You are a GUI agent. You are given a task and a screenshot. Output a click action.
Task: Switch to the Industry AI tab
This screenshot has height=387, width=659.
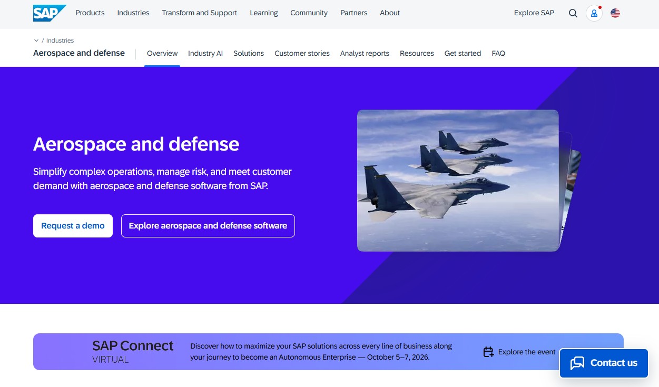pyautogui.click(x=205, y=53)
